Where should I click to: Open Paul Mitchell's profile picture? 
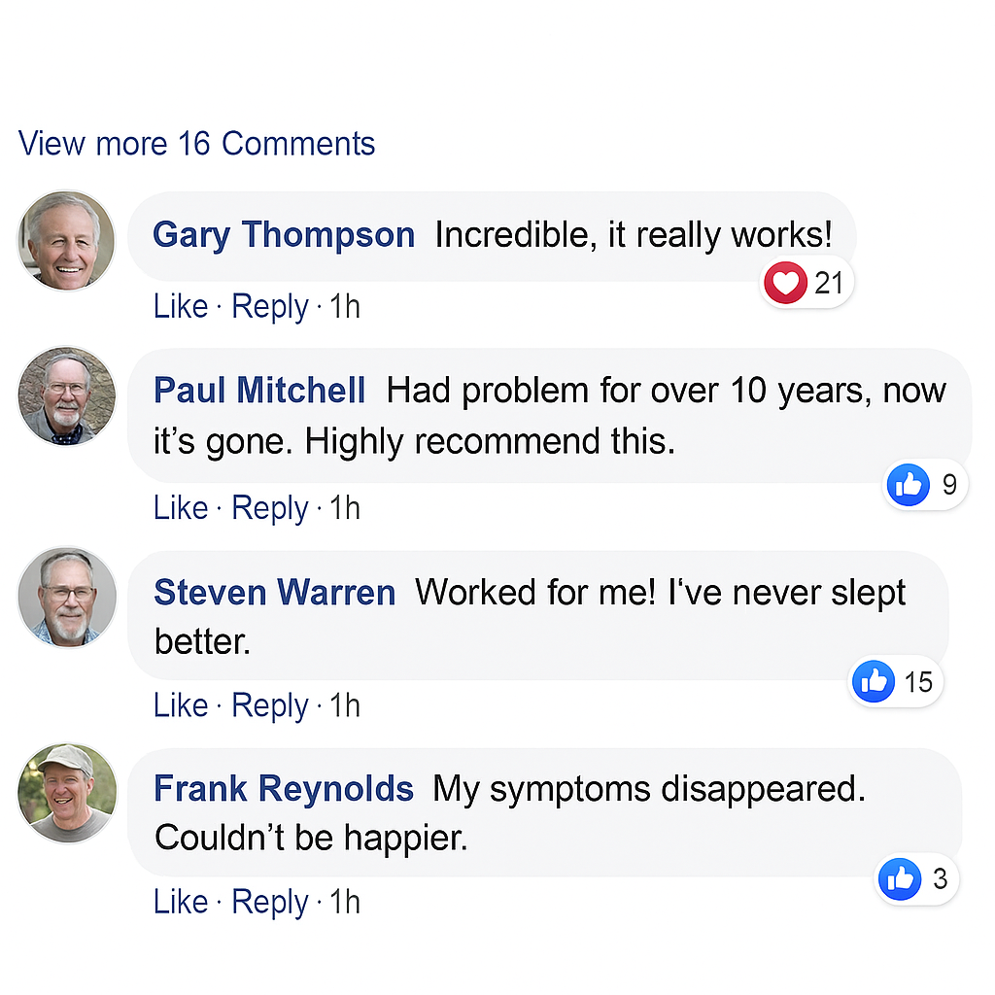point(67,396)
